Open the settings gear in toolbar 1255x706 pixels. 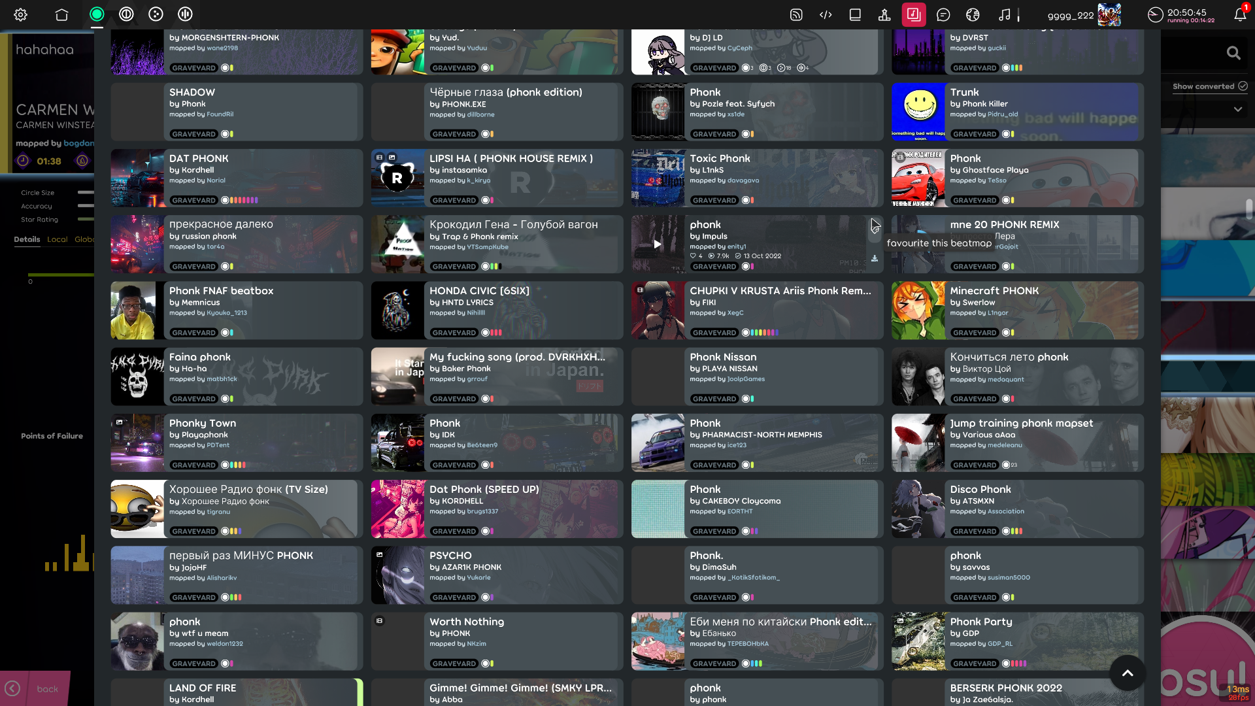click(21, 14)
